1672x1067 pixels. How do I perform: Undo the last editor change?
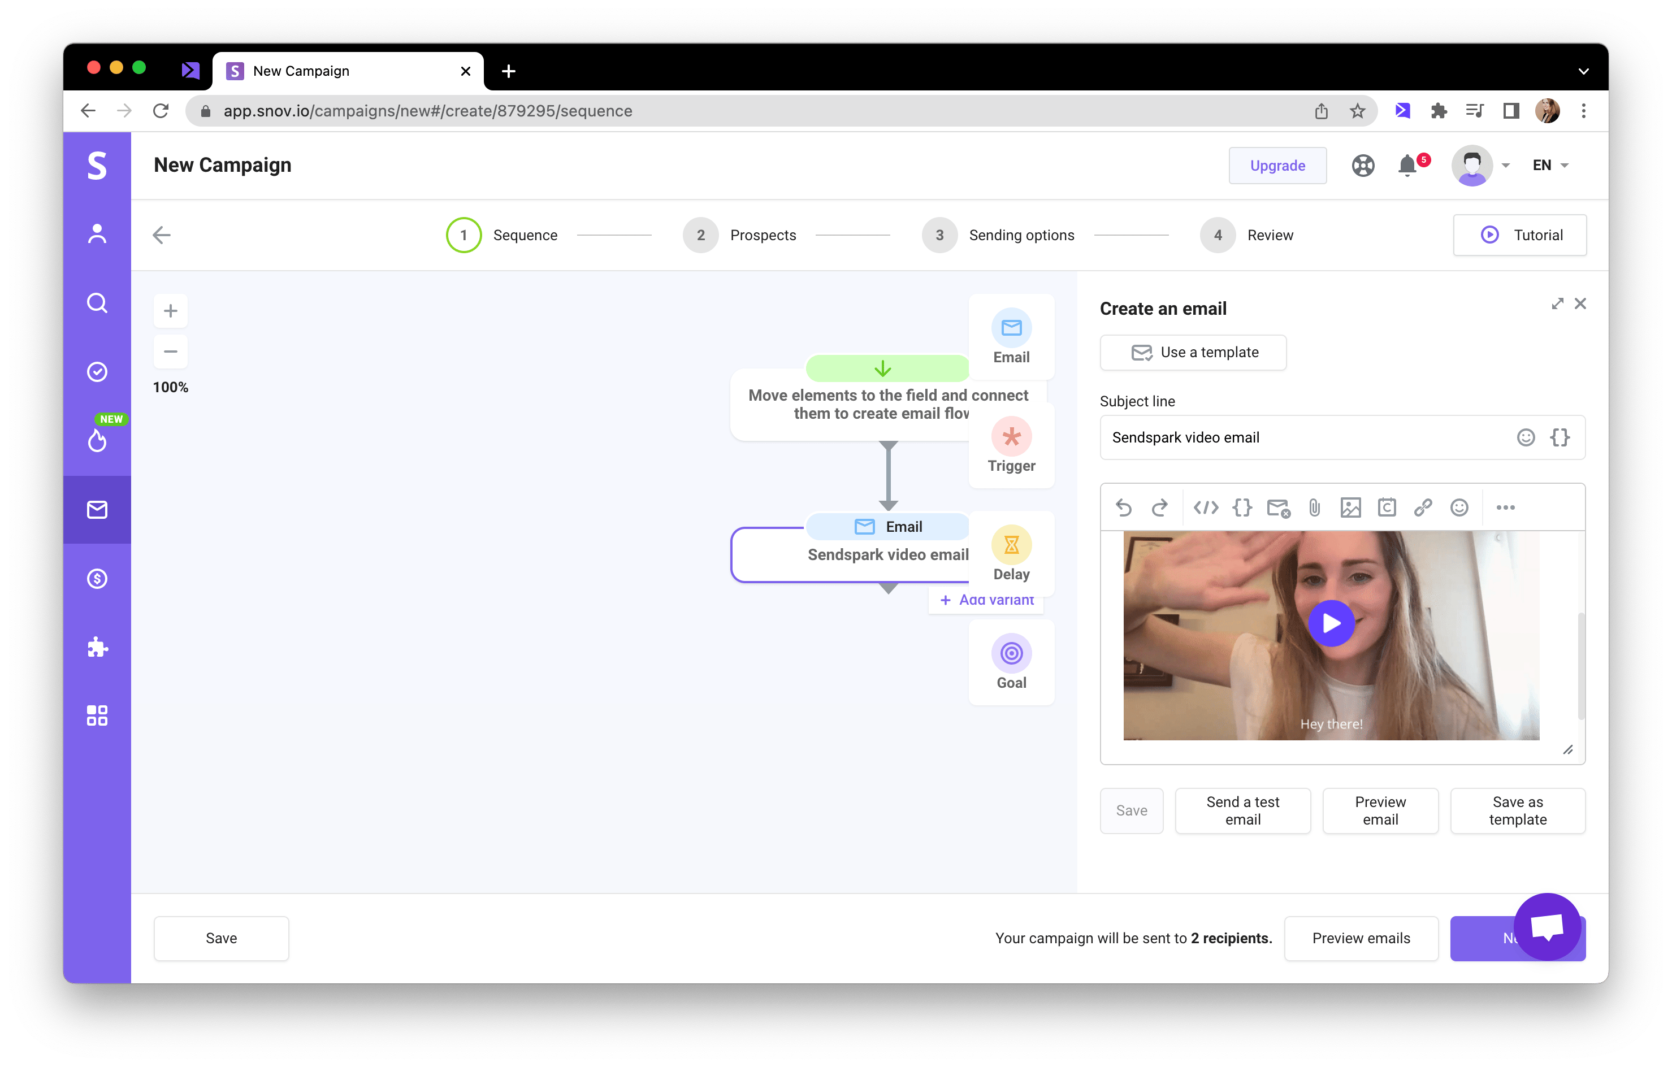coord(1124,508)
